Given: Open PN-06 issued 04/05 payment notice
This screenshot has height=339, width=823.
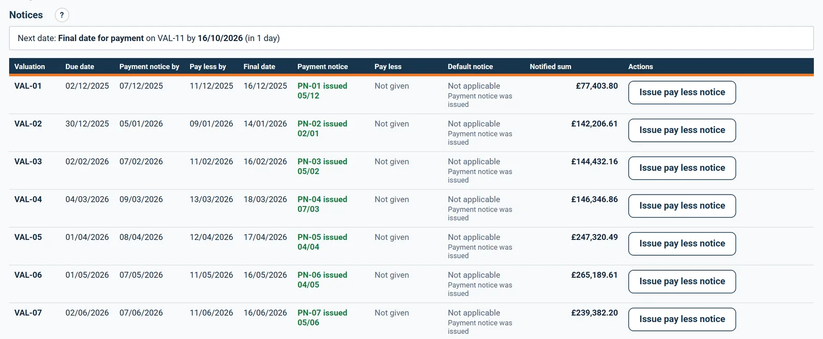Looking at the screenshot, I should pyautogui.click(x=322, y=280).
